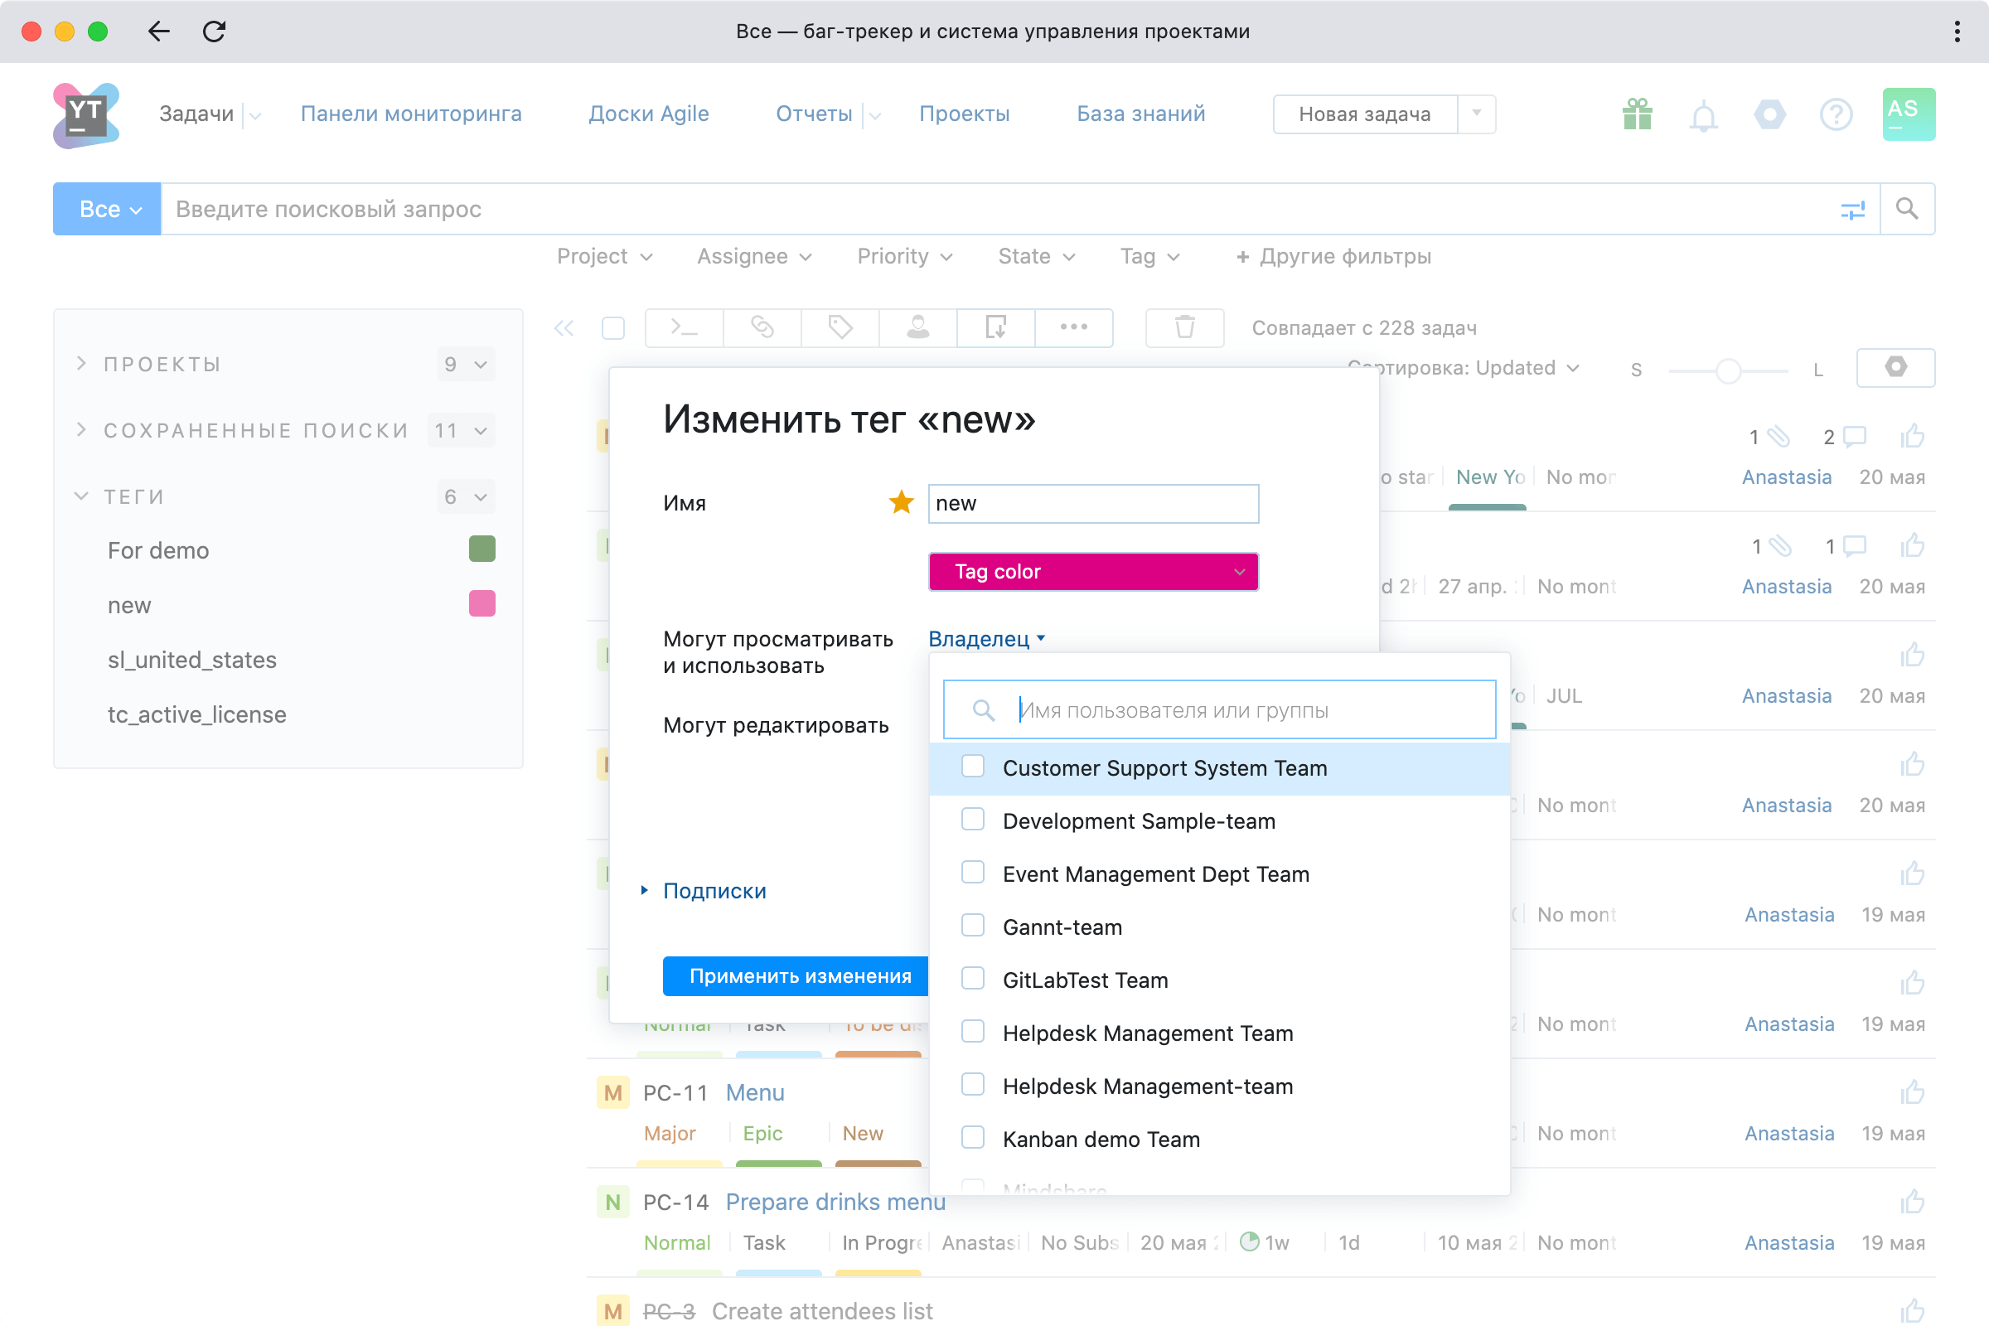Open the notifications bell icon
This screenshot has width=1989, height=1326.
coord(1704,115)
